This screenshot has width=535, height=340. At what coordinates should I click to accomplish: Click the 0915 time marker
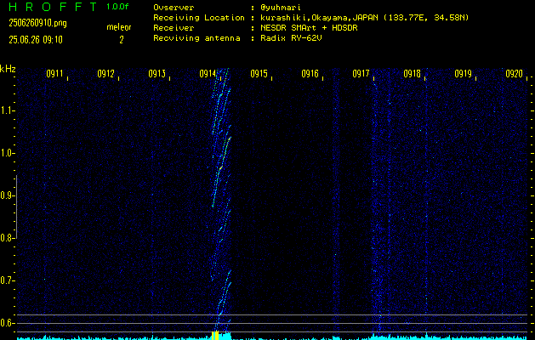pos(259,74)
